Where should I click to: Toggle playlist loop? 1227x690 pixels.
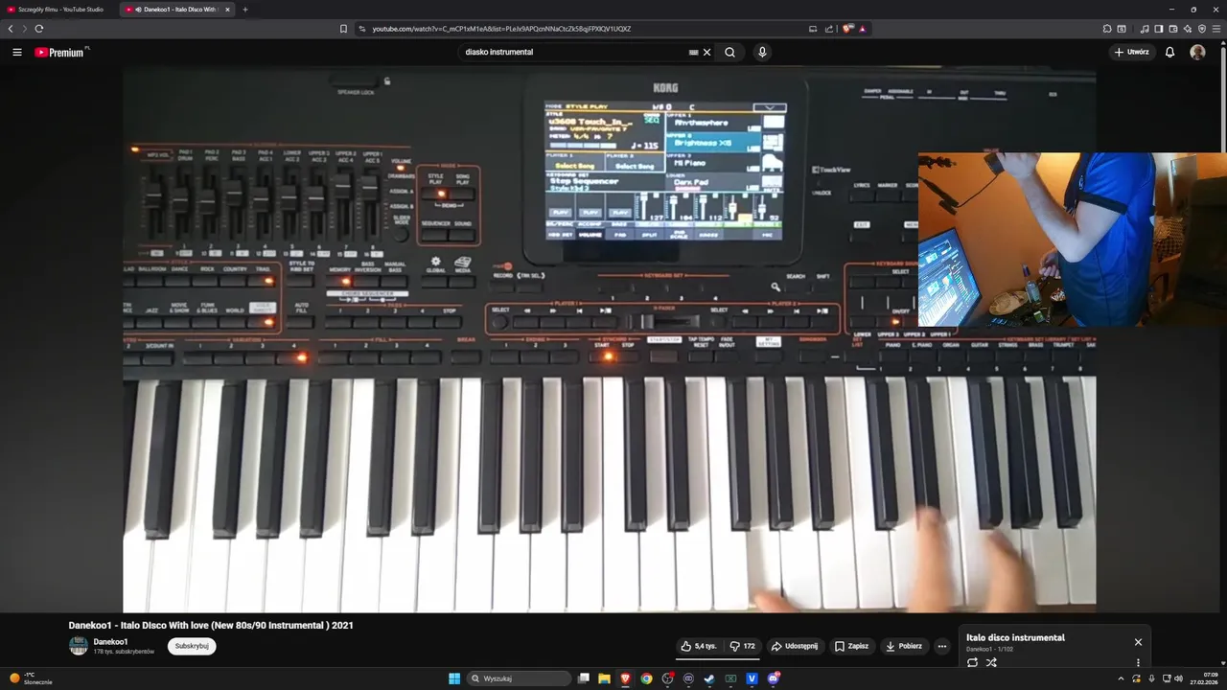(972, 662)
